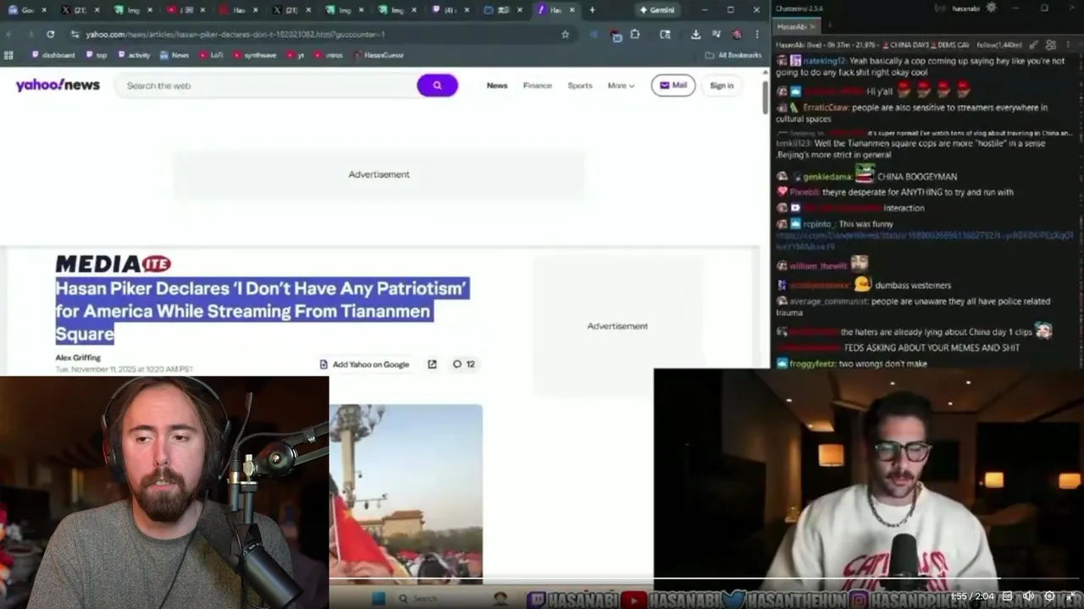1084x609 pixels.
Task: Open the Chrome downloads icon
Action: 695,34
